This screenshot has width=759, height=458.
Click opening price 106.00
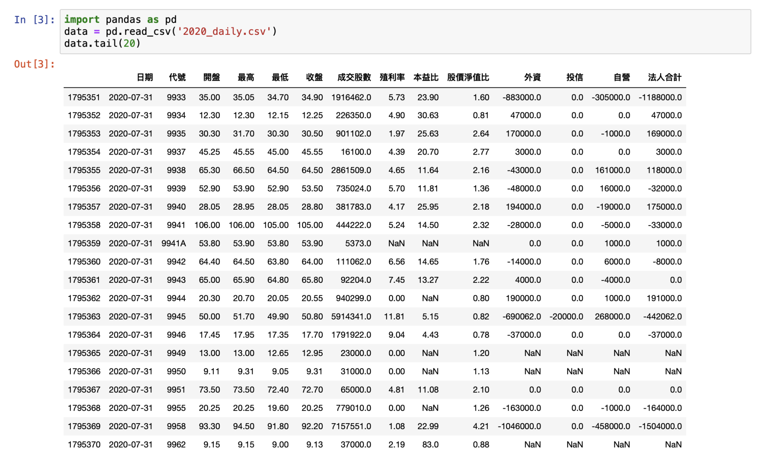pos(207,225)
